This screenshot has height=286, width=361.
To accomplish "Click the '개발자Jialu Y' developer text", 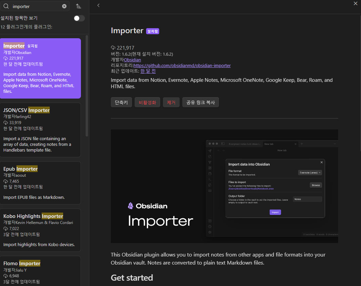I will coord(15,270).
